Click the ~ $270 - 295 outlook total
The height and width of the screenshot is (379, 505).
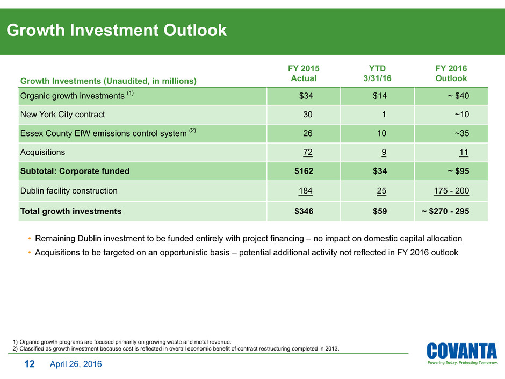[445, 211]
